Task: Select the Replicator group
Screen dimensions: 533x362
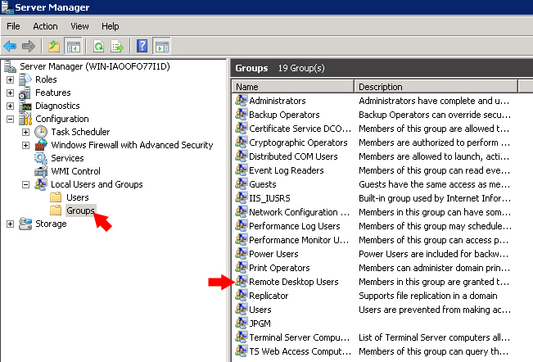Action: [x=269, y=296]
